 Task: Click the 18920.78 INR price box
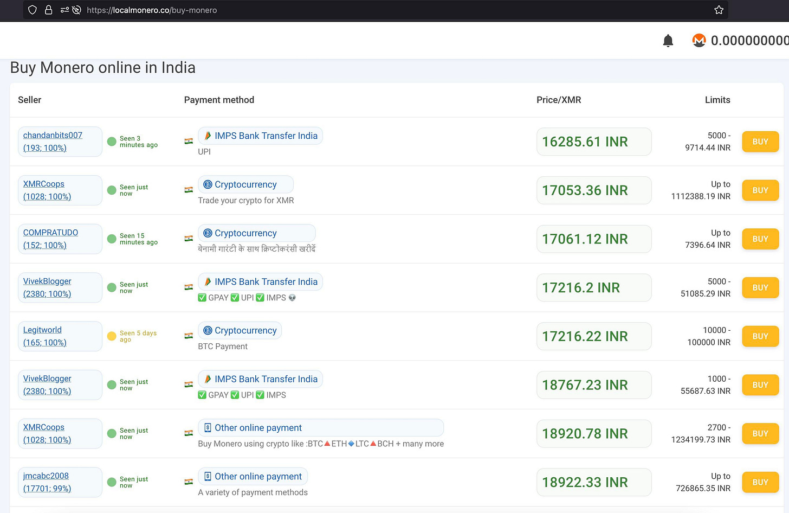[x=594, y=433]
